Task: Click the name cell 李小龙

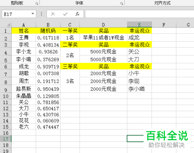Action: [24, 52]
